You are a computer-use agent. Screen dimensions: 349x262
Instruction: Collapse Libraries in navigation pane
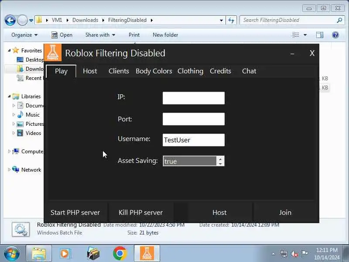(x=9, y=97)
